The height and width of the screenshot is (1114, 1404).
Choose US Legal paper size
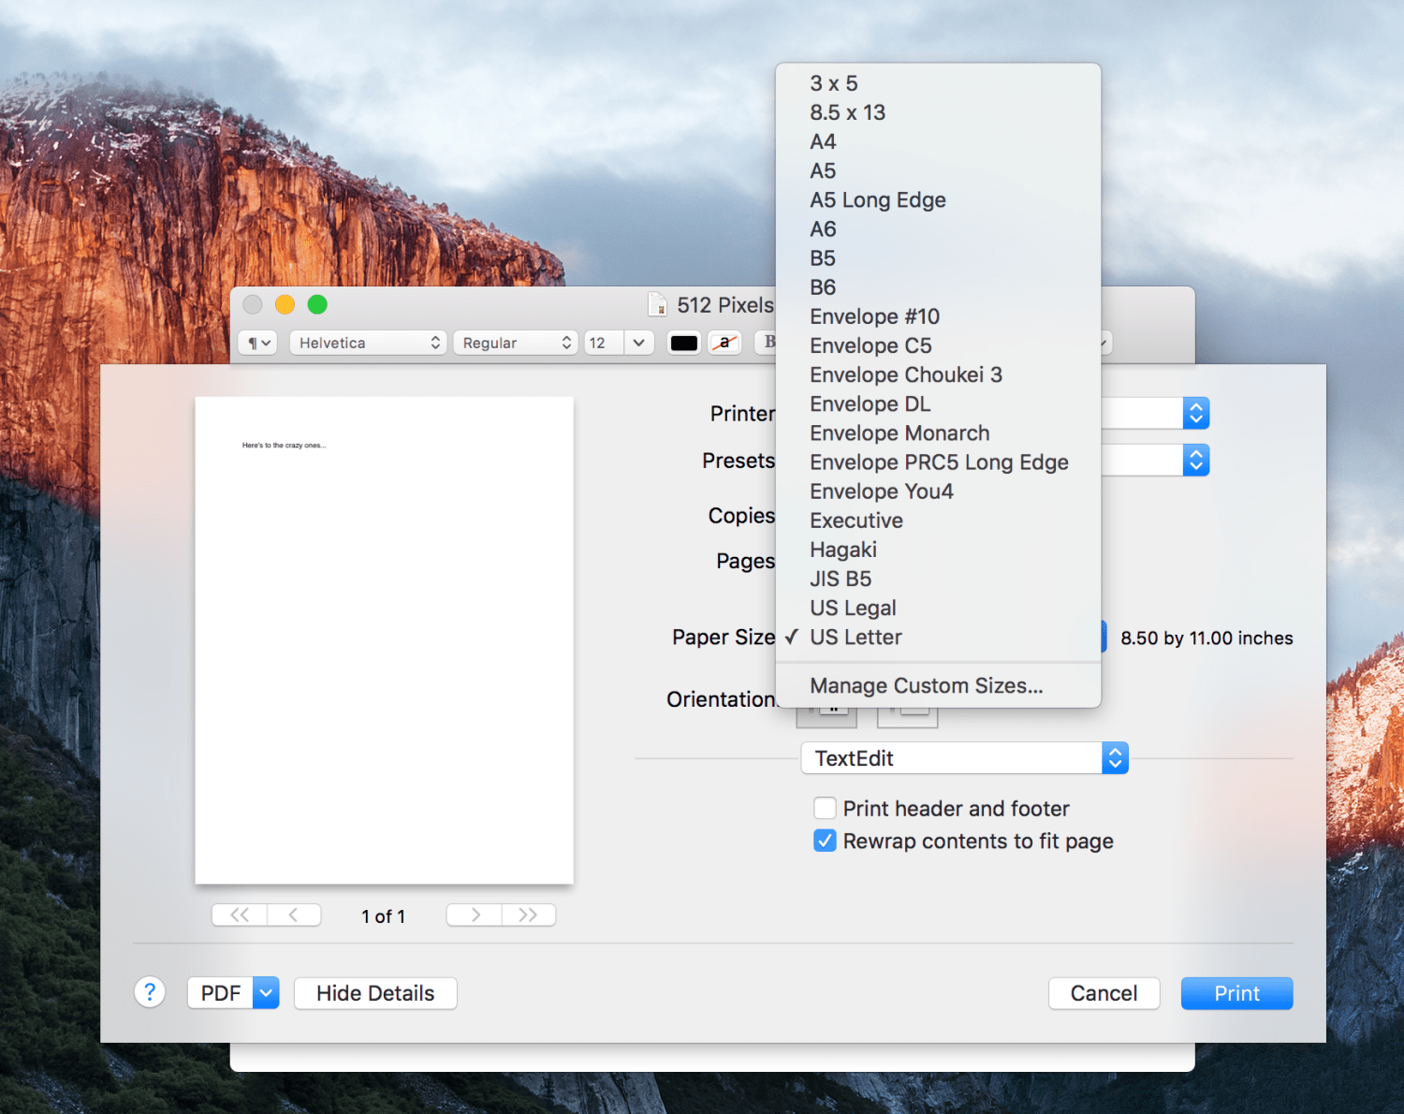tap(938, 608)
